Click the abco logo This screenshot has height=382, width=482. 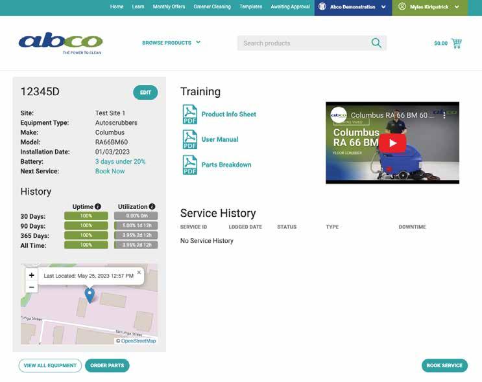pos(60,43)
